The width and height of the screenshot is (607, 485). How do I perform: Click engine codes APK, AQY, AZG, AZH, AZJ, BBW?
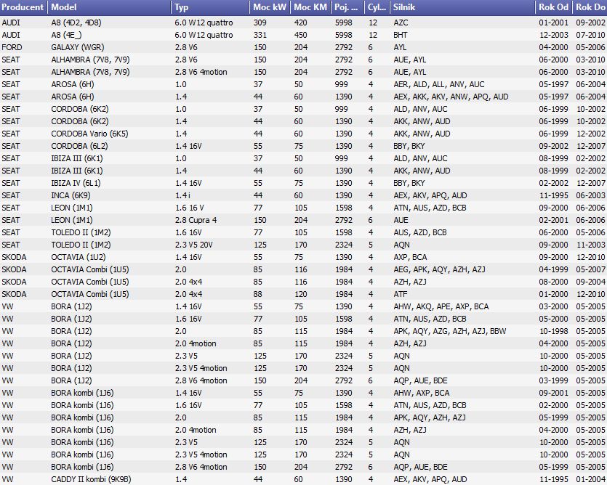[x=450, y=332]
